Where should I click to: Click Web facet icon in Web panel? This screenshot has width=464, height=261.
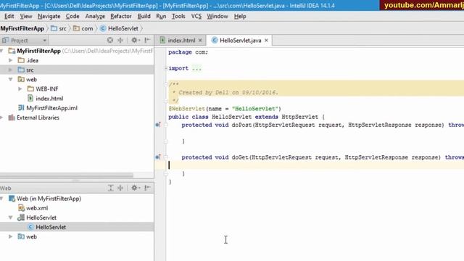pyautogui.click(x=12, y=199)
